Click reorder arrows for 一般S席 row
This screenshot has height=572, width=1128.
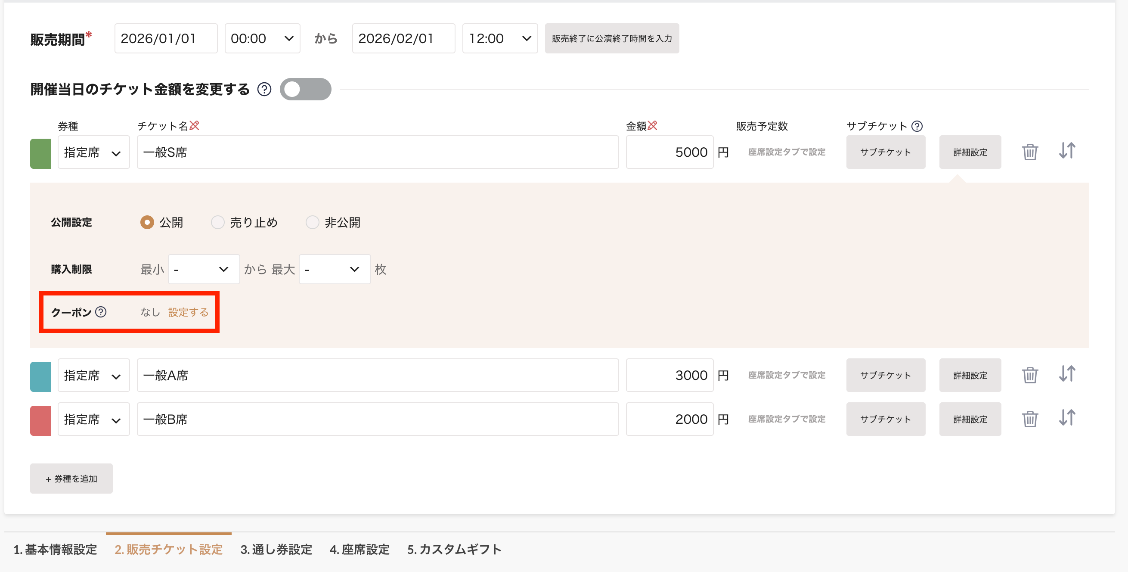pyautogui.click(x=1067, y=151)
